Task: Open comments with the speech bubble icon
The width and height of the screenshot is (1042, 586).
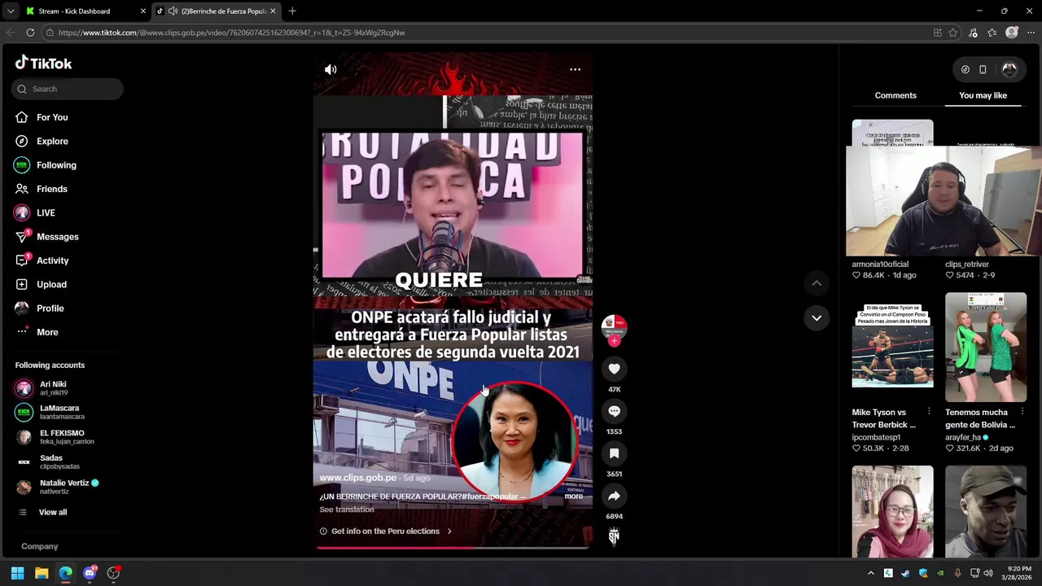Action: pyautogui.click(x=614, y=411)
